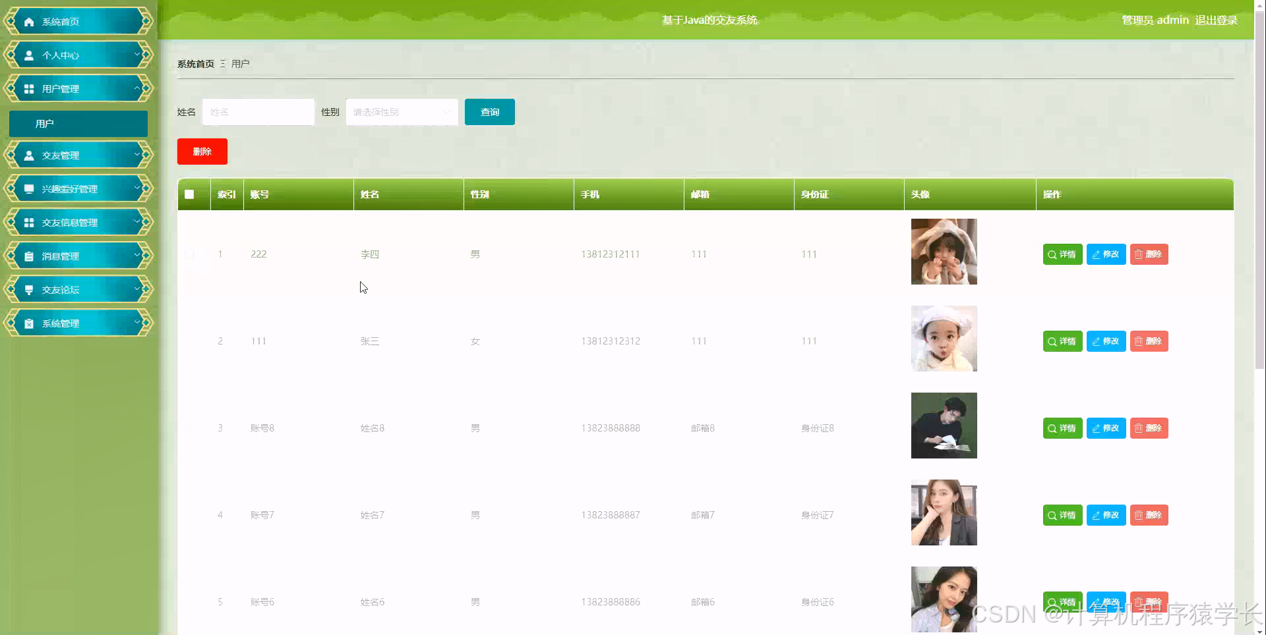
Task: Click the 身份证 column header
Action: pos(849,194)
